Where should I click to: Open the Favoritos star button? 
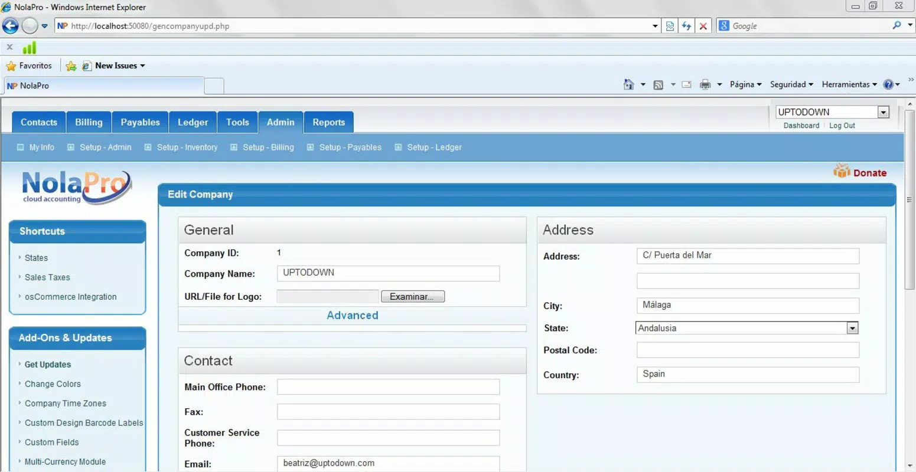coord(29,65)
